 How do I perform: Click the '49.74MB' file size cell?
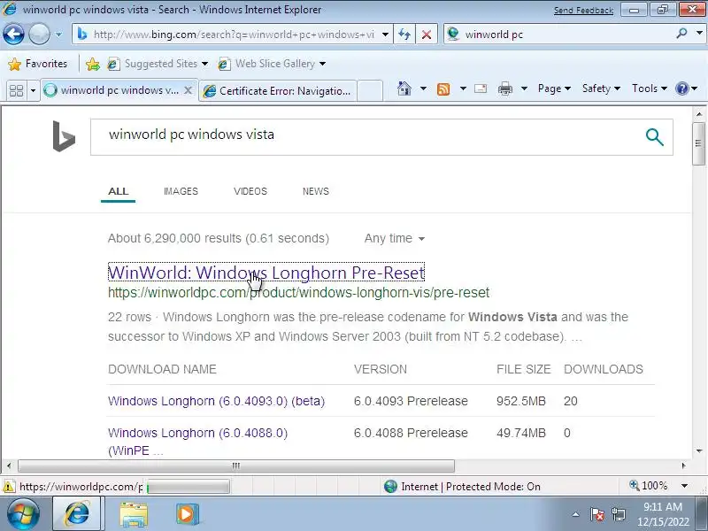coord(521,433)
